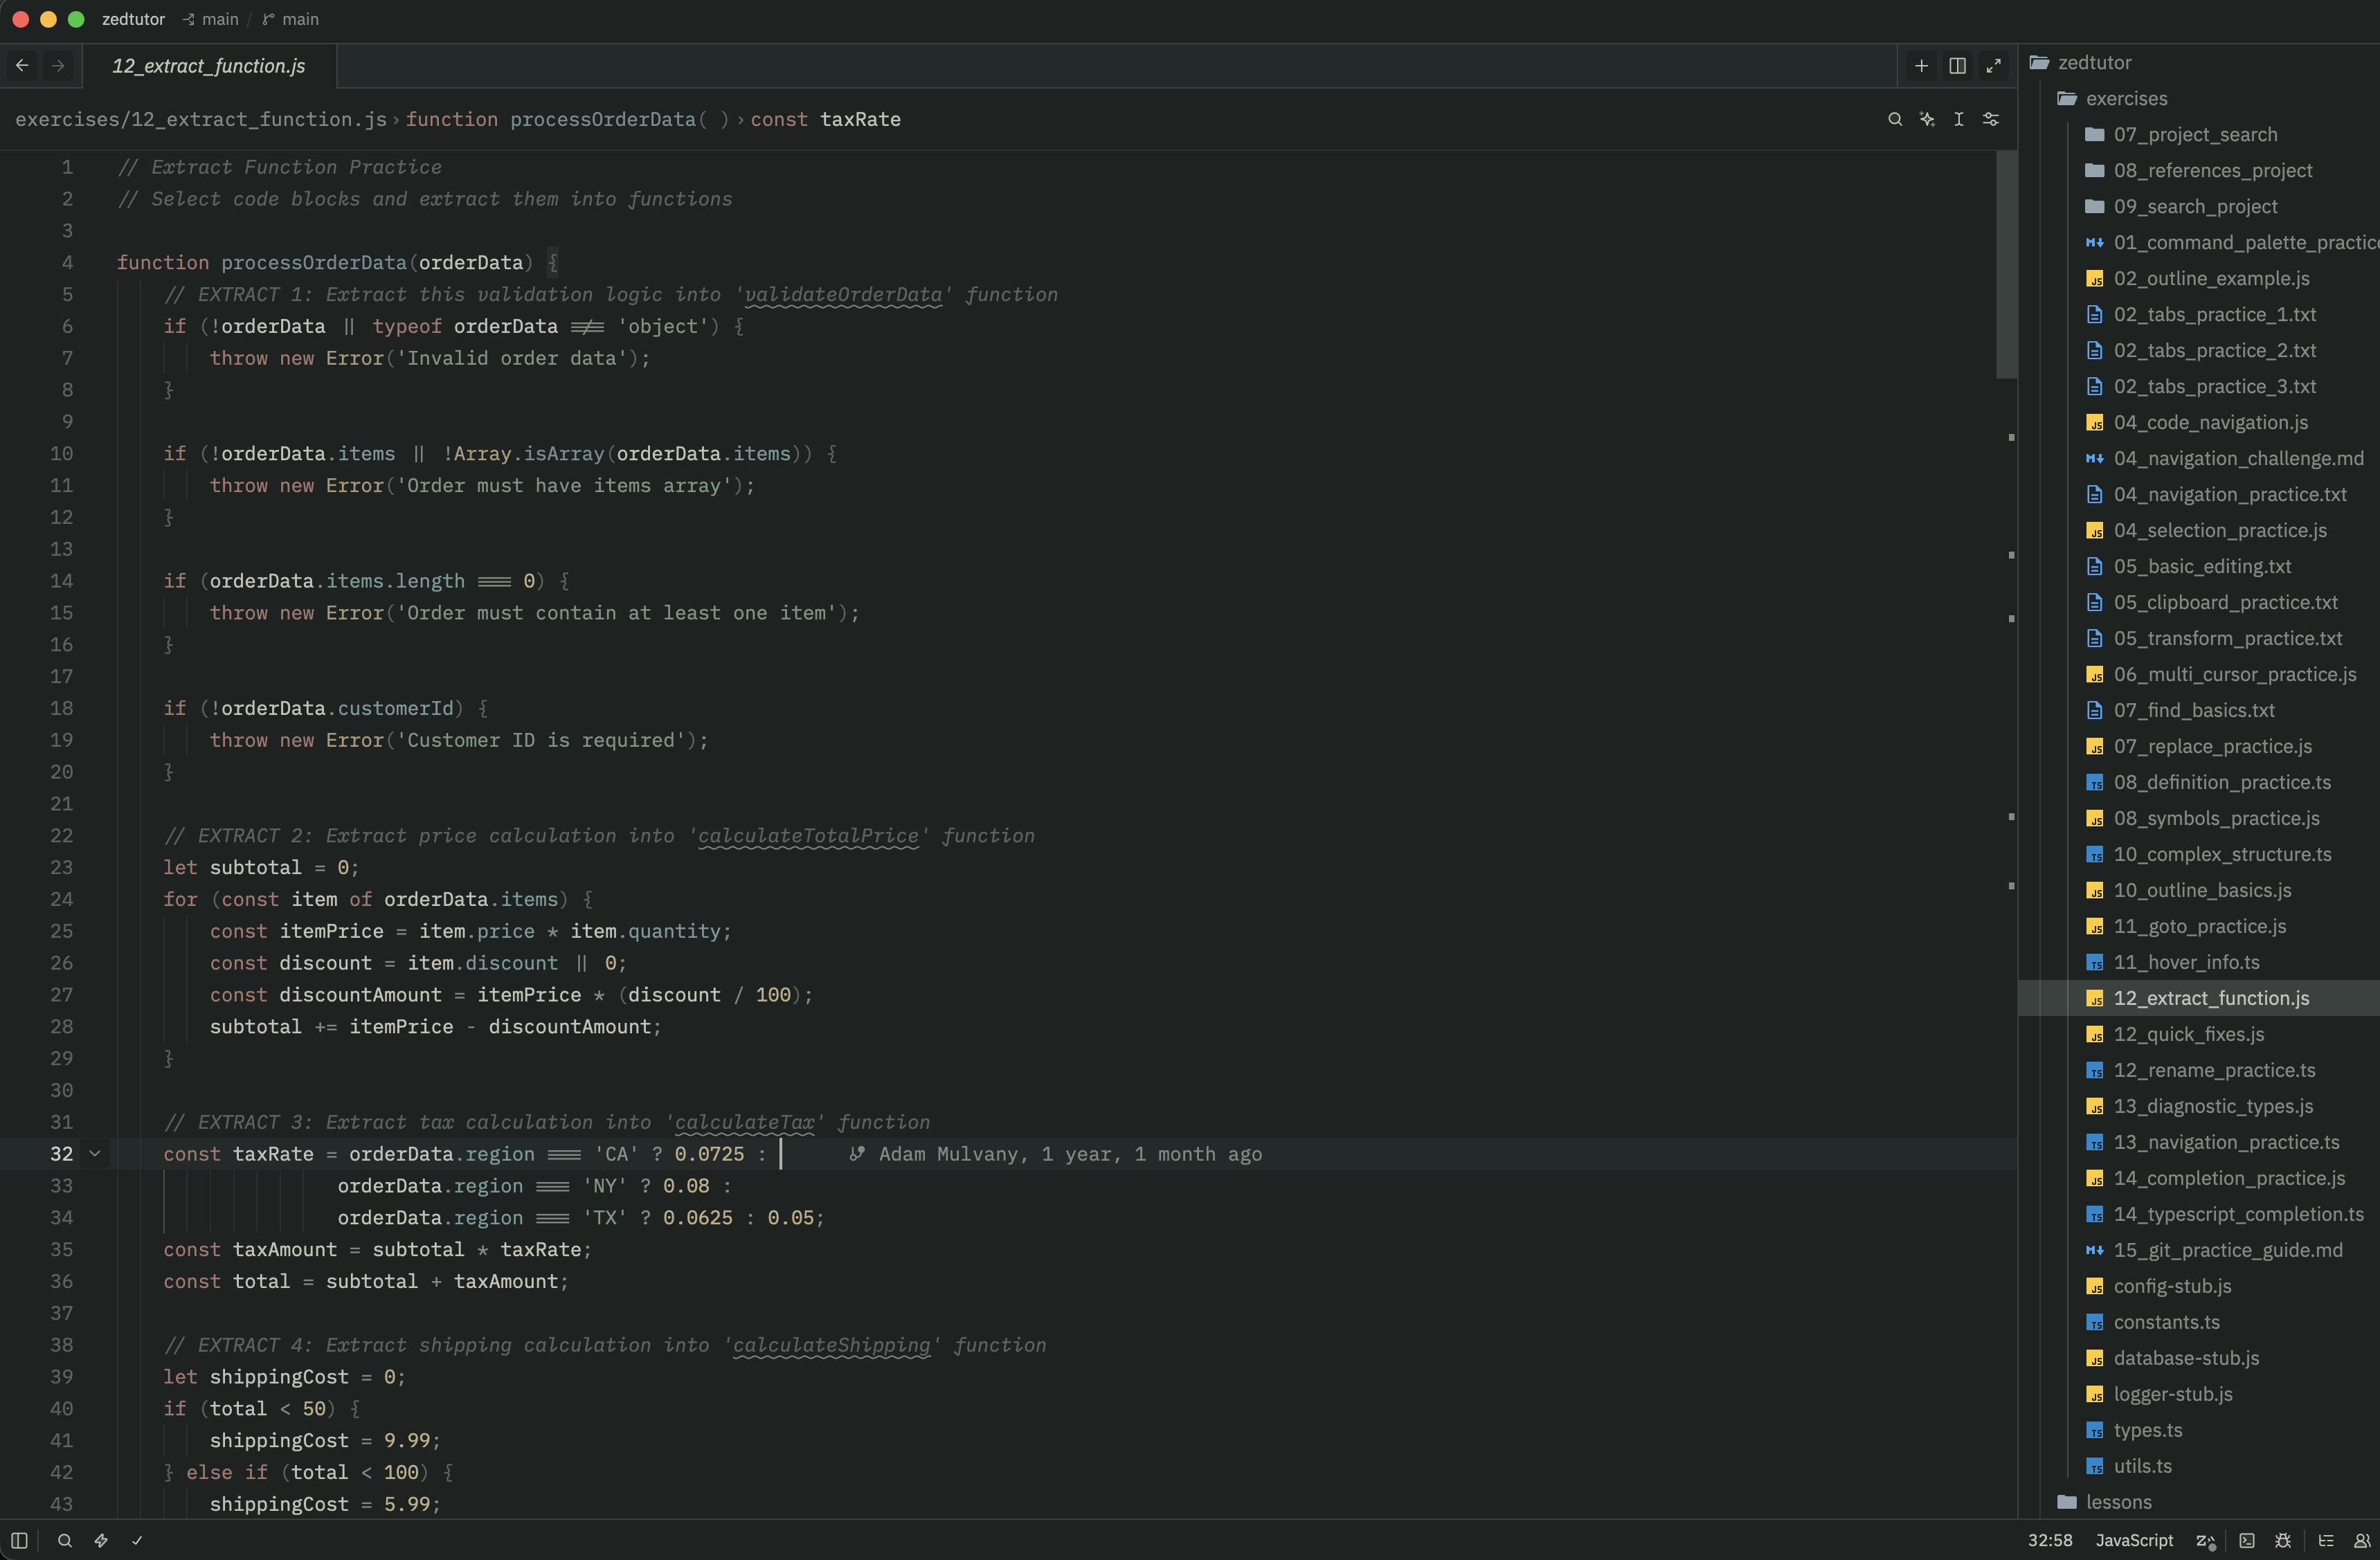Toggle the collaboration panel people icon
The width and height of the screenshot is (2380, 1560).
coord(2362,1541)
